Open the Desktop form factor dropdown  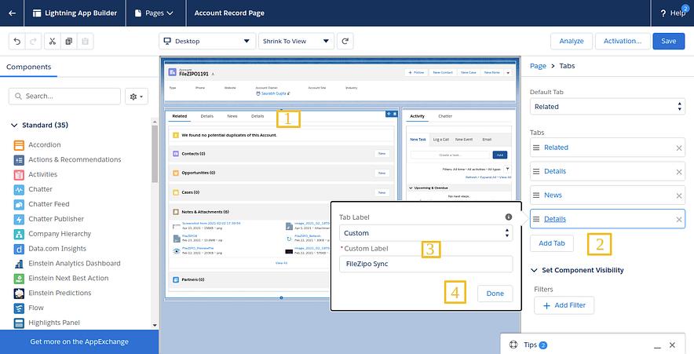point(207,41)
